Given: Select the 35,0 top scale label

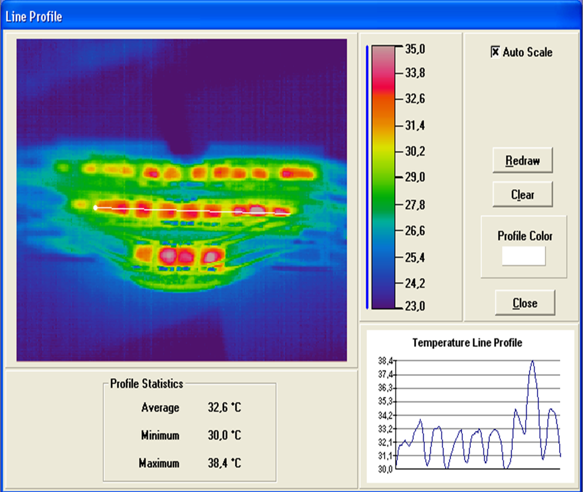Looking at the screenshot, I should 415,49.
